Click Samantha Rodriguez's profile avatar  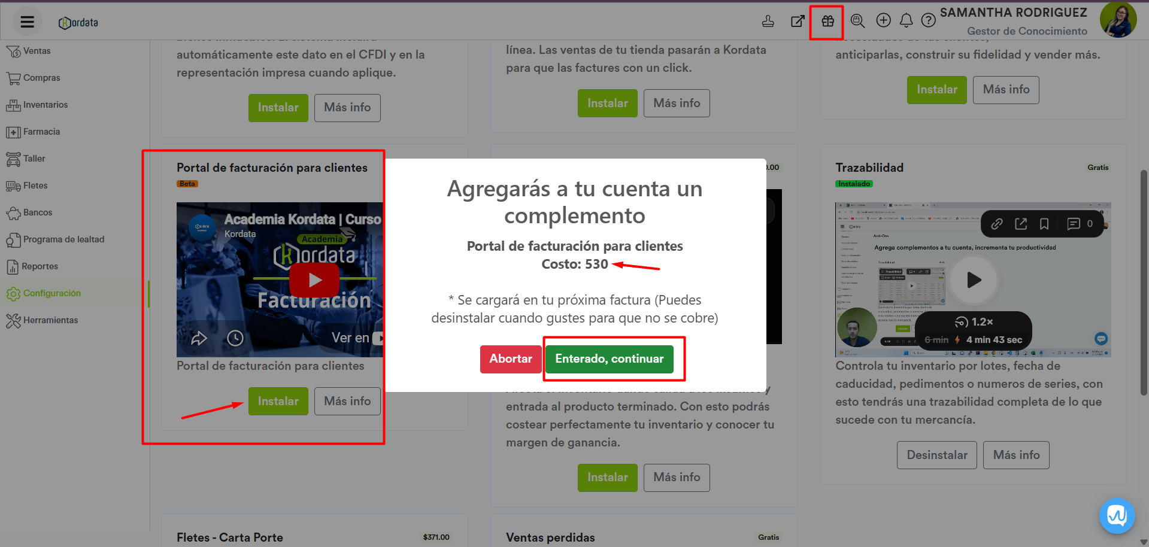pos(1118,20)
